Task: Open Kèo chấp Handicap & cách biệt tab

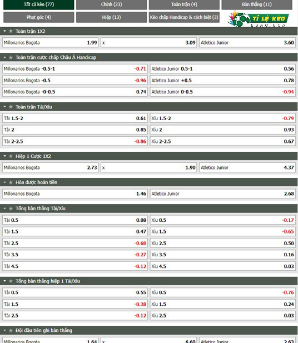Action: click(x=184, y=17)
